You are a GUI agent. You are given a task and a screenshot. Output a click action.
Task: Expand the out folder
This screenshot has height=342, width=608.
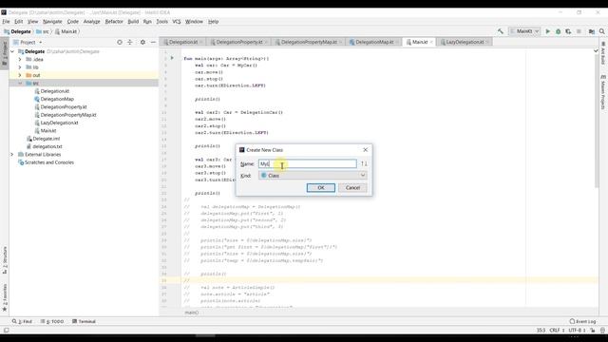[20, 75]
